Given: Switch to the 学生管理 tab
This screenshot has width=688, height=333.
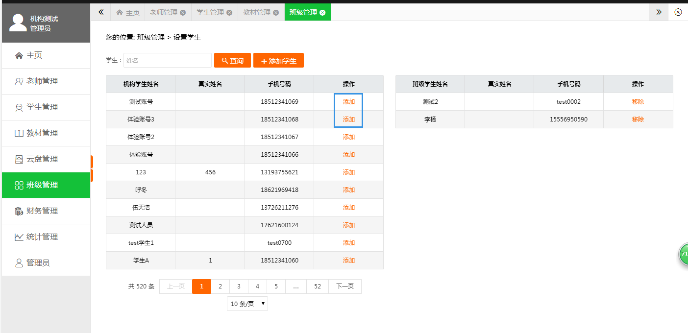Looking at the screenshot, I should 210,13.
